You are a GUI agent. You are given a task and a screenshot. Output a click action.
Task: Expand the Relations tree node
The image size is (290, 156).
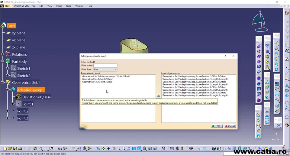click(x=2, y=54)
